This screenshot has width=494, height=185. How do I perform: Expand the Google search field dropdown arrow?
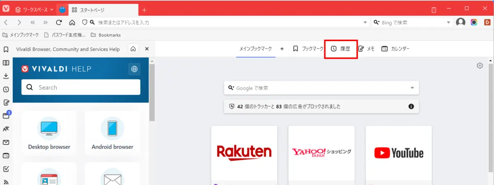[412, 88]
